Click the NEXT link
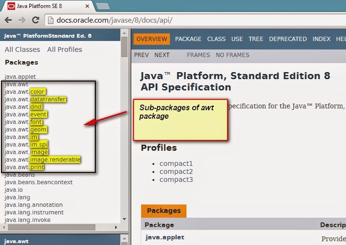 tap(162, 55)
